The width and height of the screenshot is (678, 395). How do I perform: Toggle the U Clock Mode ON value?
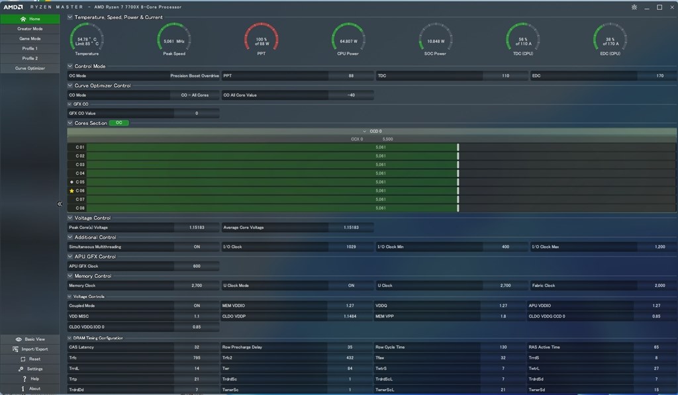point(351,286)
